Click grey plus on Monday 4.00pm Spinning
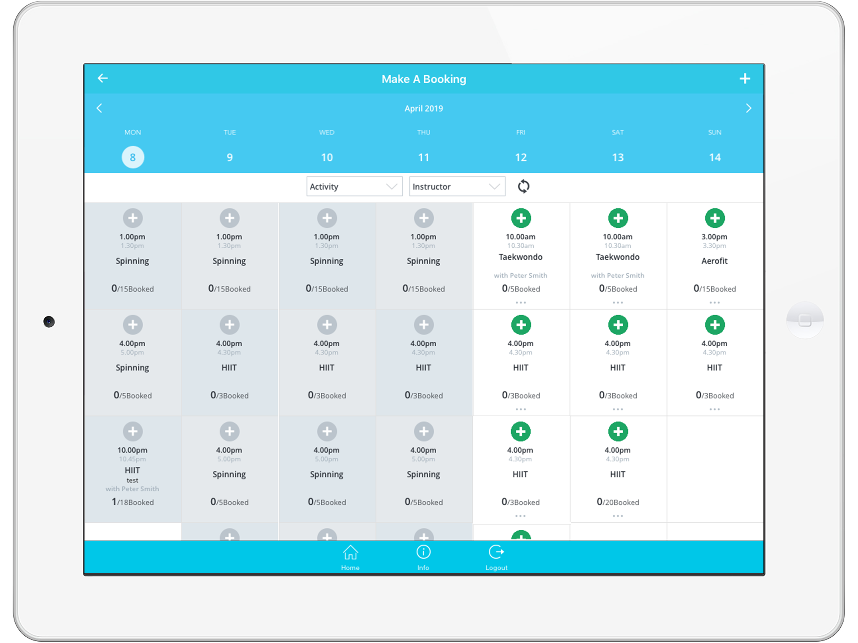This screenshot has width=858, height=643. (133, 325)
